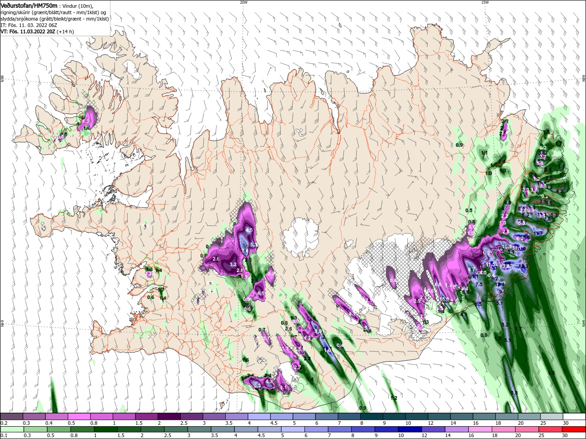Click the bottom-row legend swatch between 5 and 6
Viewport: 586px width, 439px height.
(x=293, y=429)
